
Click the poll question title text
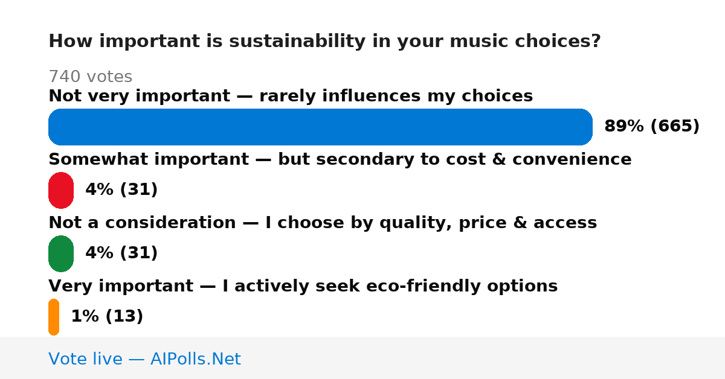pos(324,42)
